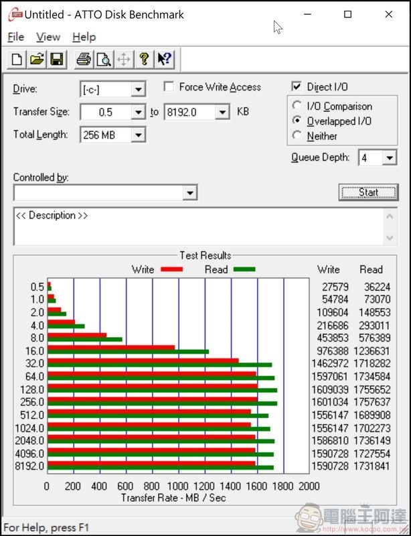Image resolution: width=411 pixels, height=536 pixels.
Task: Expand the Controlled by dropdown
Action: pos(190,193)
